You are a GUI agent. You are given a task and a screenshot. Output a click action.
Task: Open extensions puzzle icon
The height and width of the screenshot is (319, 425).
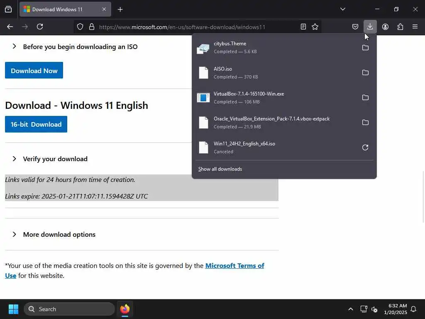coord(400,27)
